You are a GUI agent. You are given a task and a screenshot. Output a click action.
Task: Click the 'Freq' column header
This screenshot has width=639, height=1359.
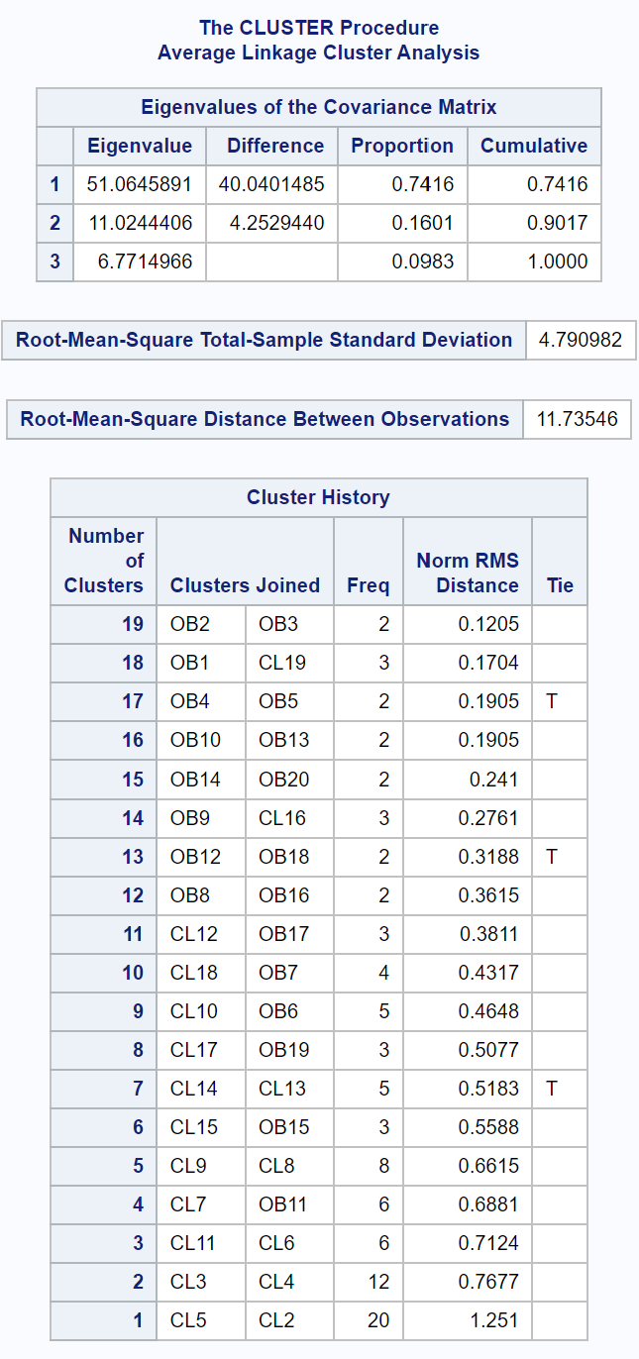pyautogui.click(x=369, y=585)
